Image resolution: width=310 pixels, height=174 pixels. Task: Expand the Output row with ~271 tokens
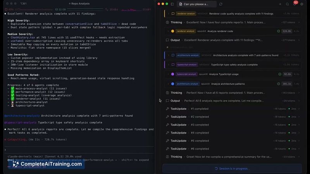(299, 40)
